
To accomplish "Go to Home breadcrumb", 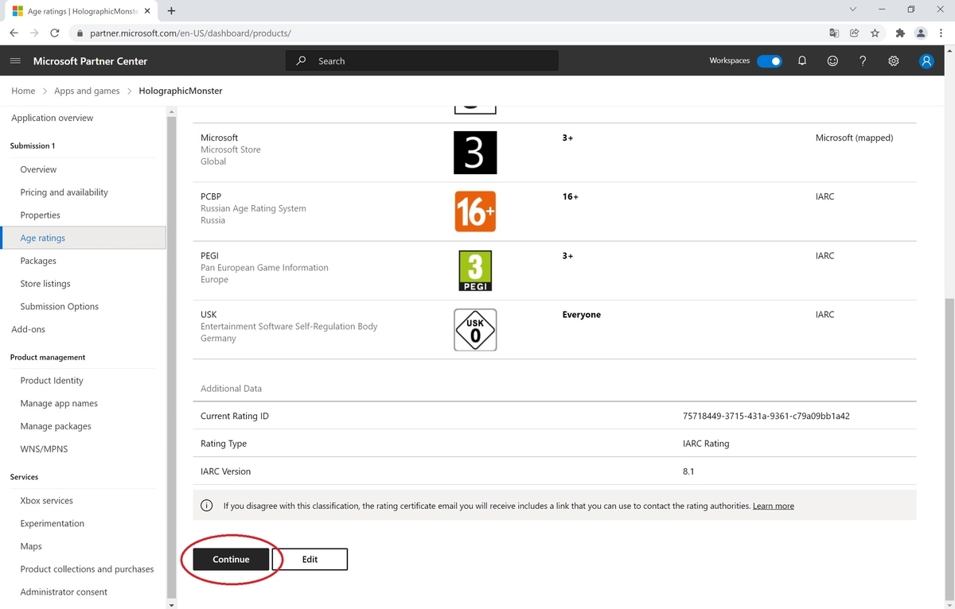I will [x=23, y=91].
